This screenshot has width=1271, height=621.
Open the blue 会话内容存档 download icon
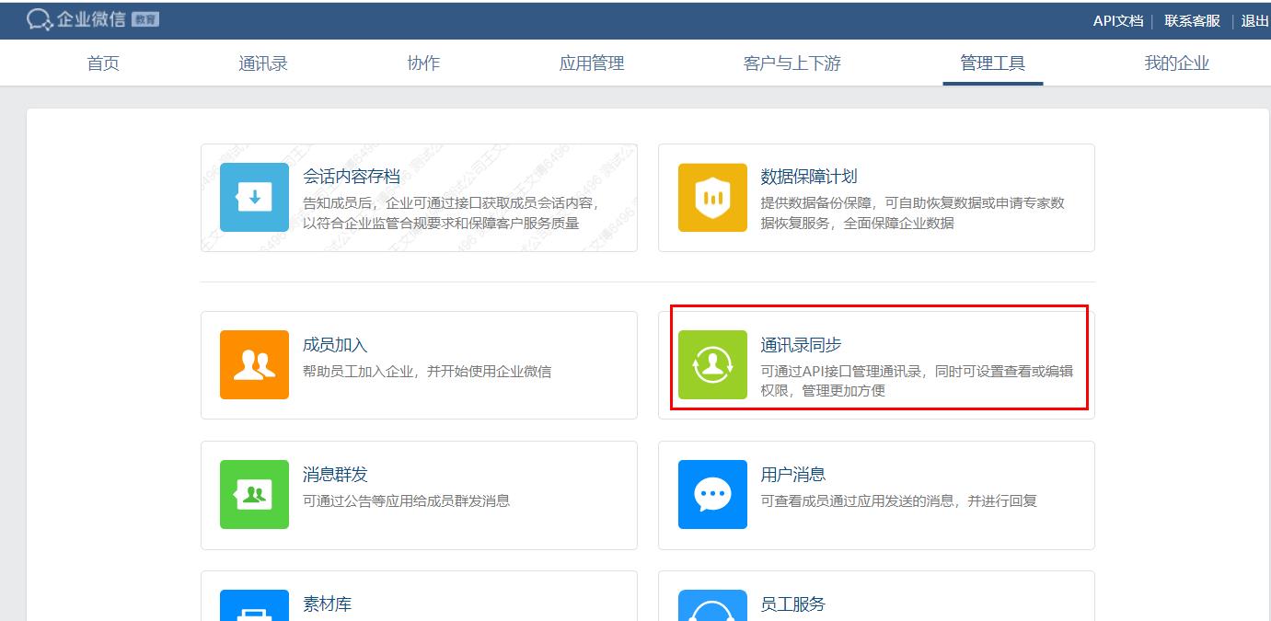pyautogui.click(x=254, y=197)
